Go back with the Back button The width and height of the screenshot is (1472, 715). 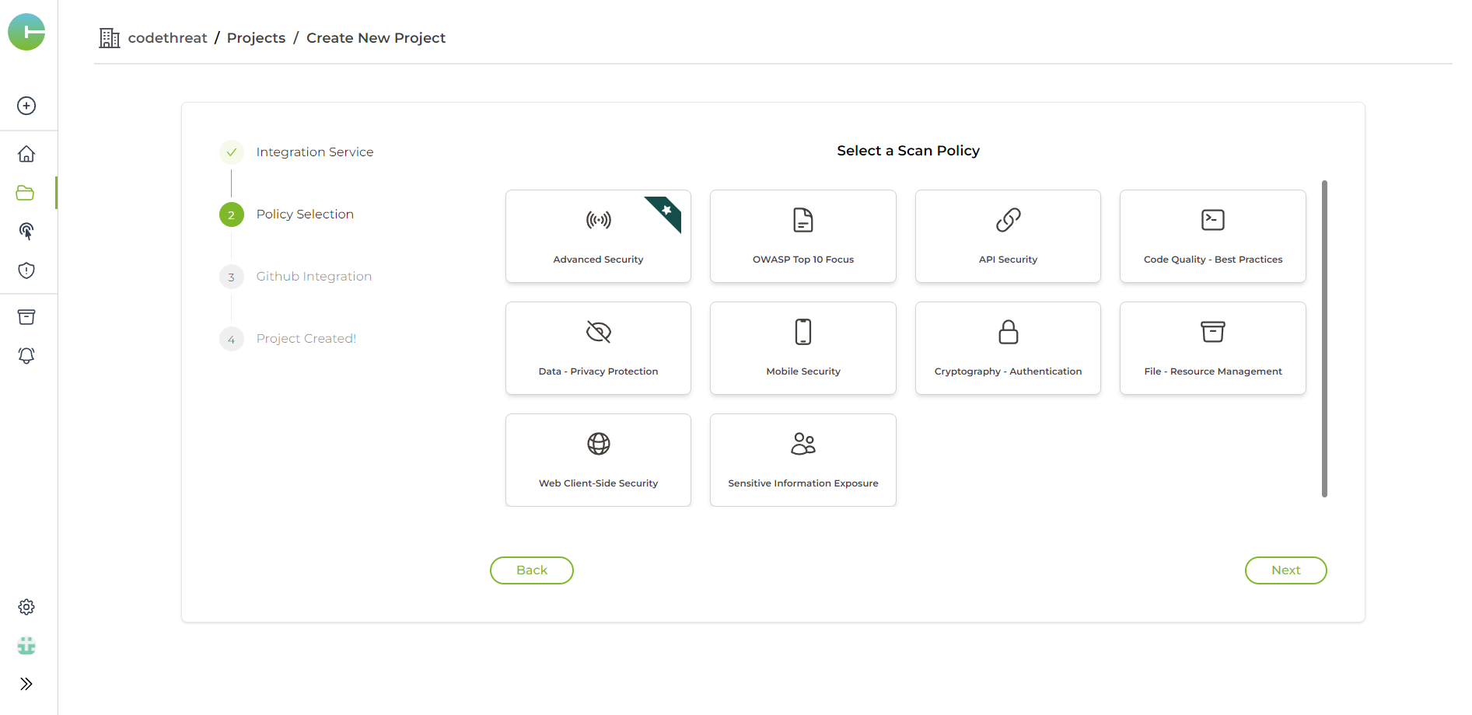pyautogui.click(x=532, y=570)
